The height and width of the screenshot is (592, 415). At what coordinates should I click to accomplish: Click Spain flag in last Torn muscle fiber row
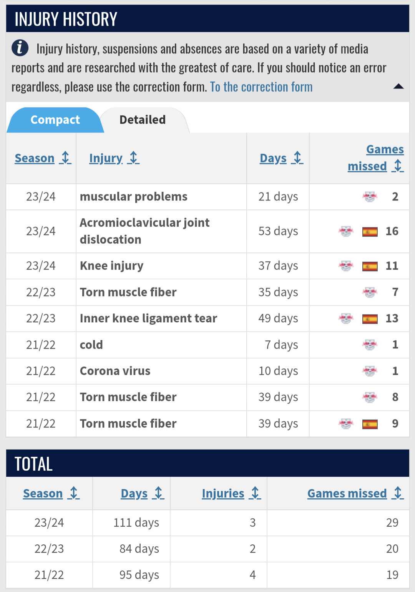click(370, 424)
